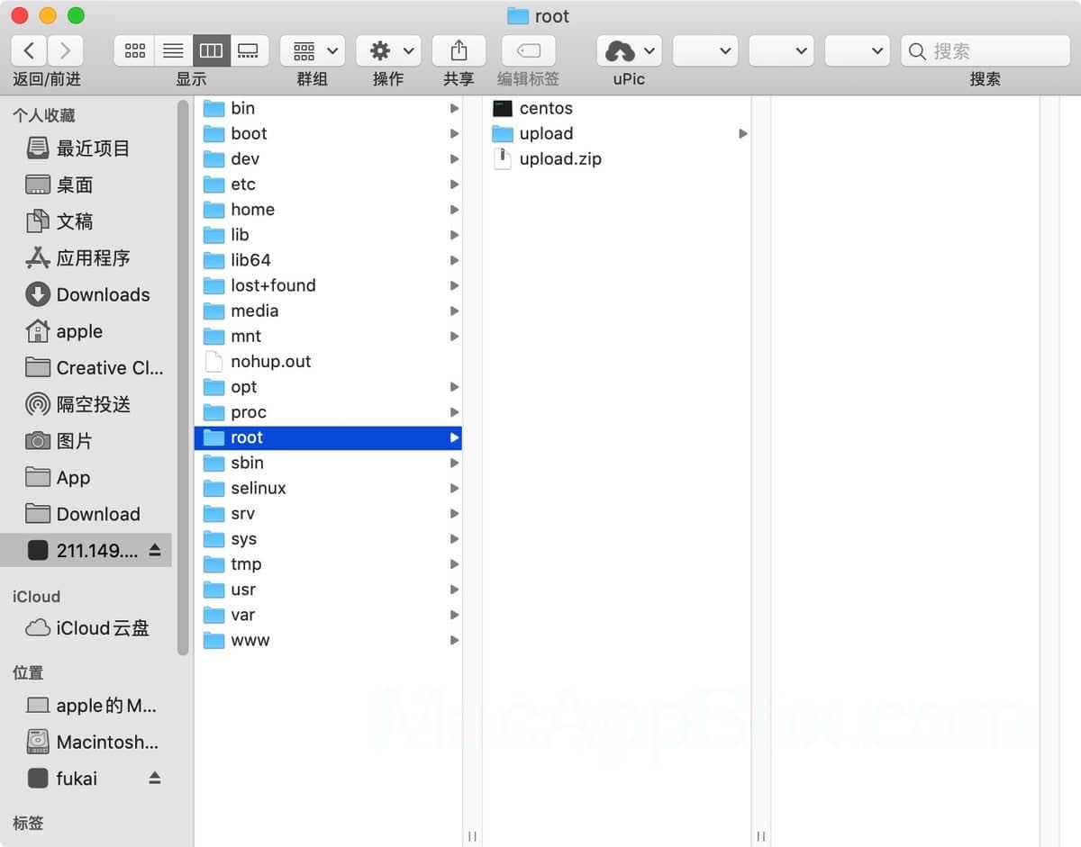Viewport: 1081px width, 847px height.
Task: Click the sidebar scrollbar
Action: pyautogui.click(x=184, y=376)
